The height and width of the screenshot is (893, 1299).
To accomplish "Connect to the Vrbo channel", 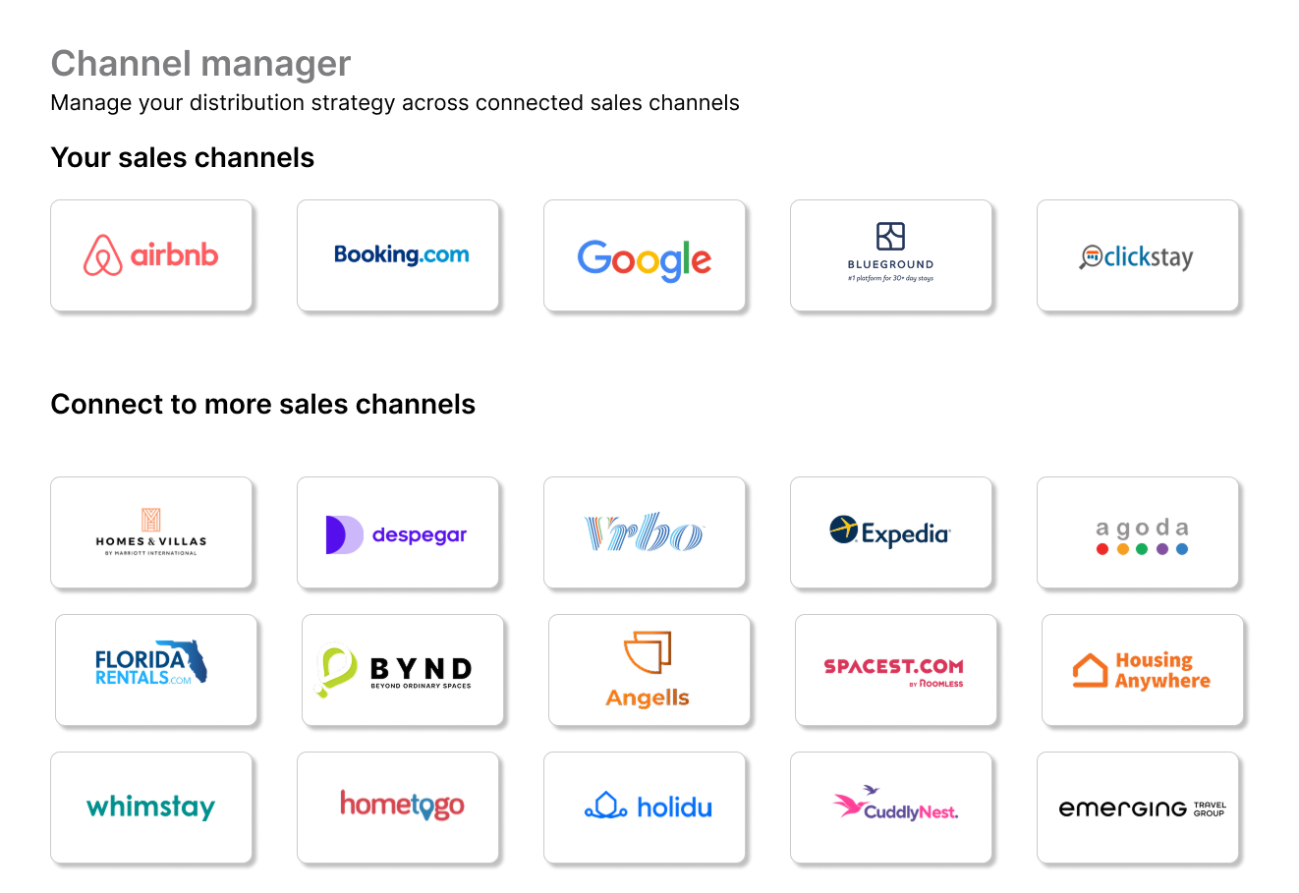I will (645, 532).
